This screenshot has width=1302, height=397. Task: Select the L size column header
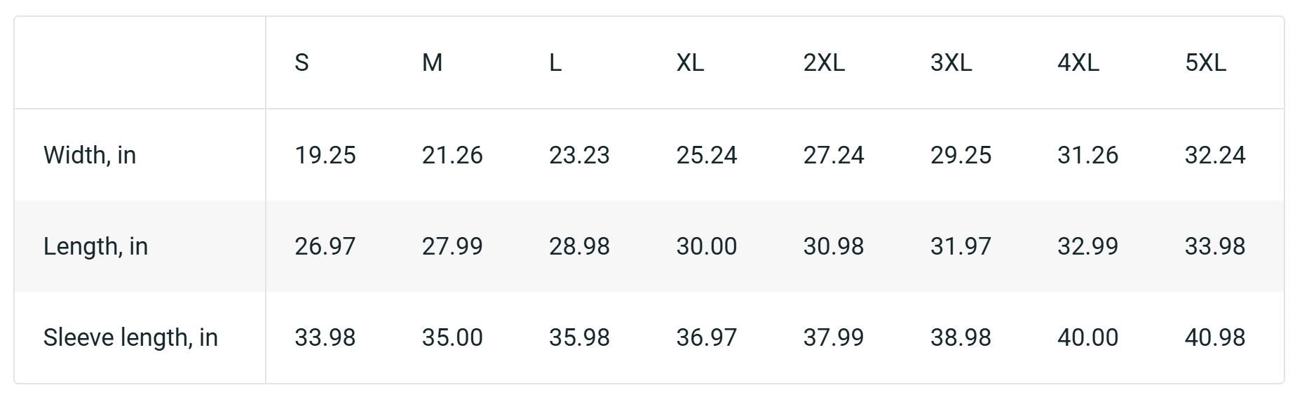[555, 63]
